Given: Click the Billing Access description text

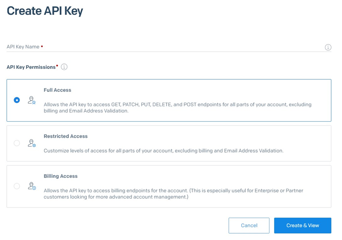Looking at the screenshot, I should 173,194.
